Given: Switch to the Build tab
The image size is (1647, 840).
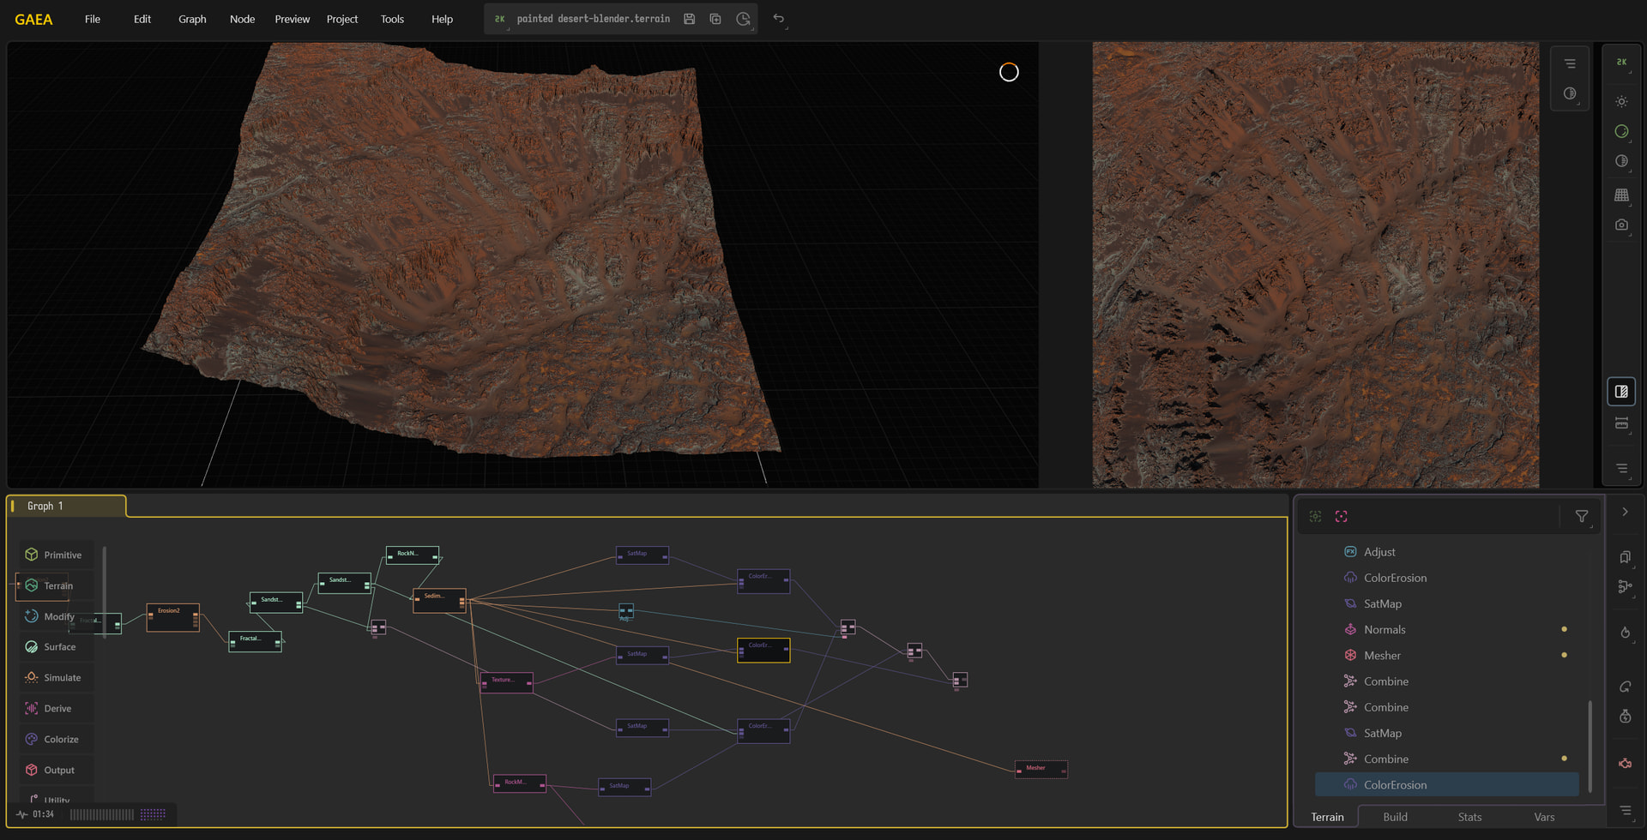Looking at the screenshot, I should tap(1395, 817).
